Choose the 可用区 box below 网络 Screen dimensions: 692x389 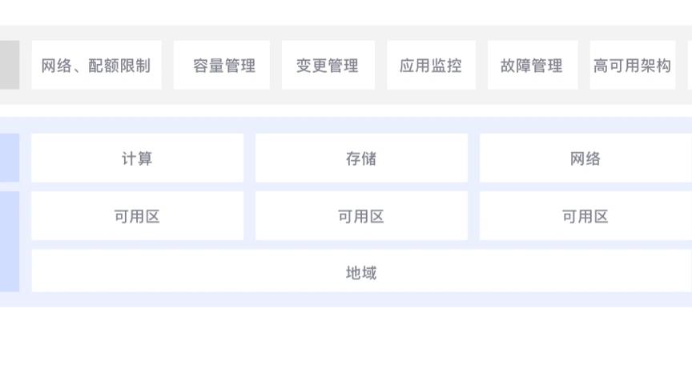pos(585,216)
